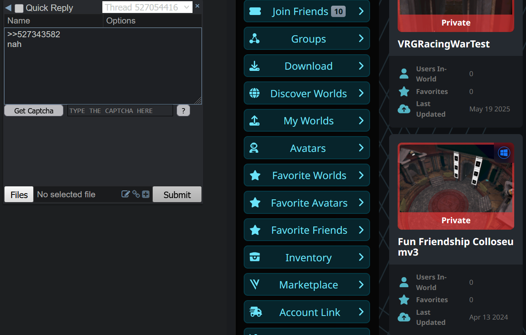This screenshot has width=526, height=335.
Task: Open the VRGRacingWarTest world title
Action: (444, 44)
